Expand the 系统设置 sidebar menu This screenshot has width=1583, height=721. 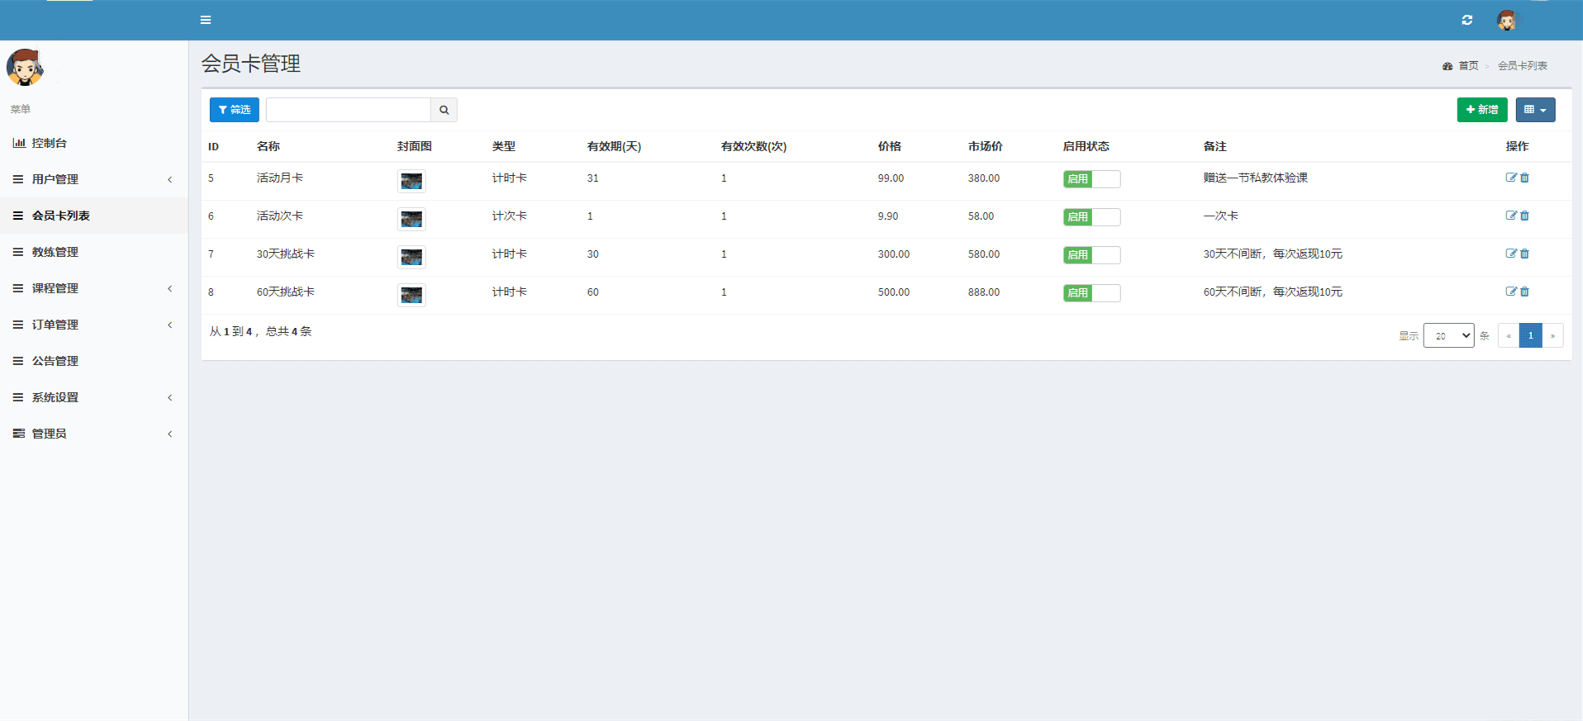click(93, 397)
